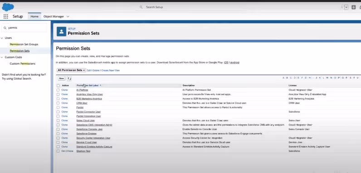Check the Salesforce Engage row checkbox
This screenshot has height=173, width=361.
point(58,134)
